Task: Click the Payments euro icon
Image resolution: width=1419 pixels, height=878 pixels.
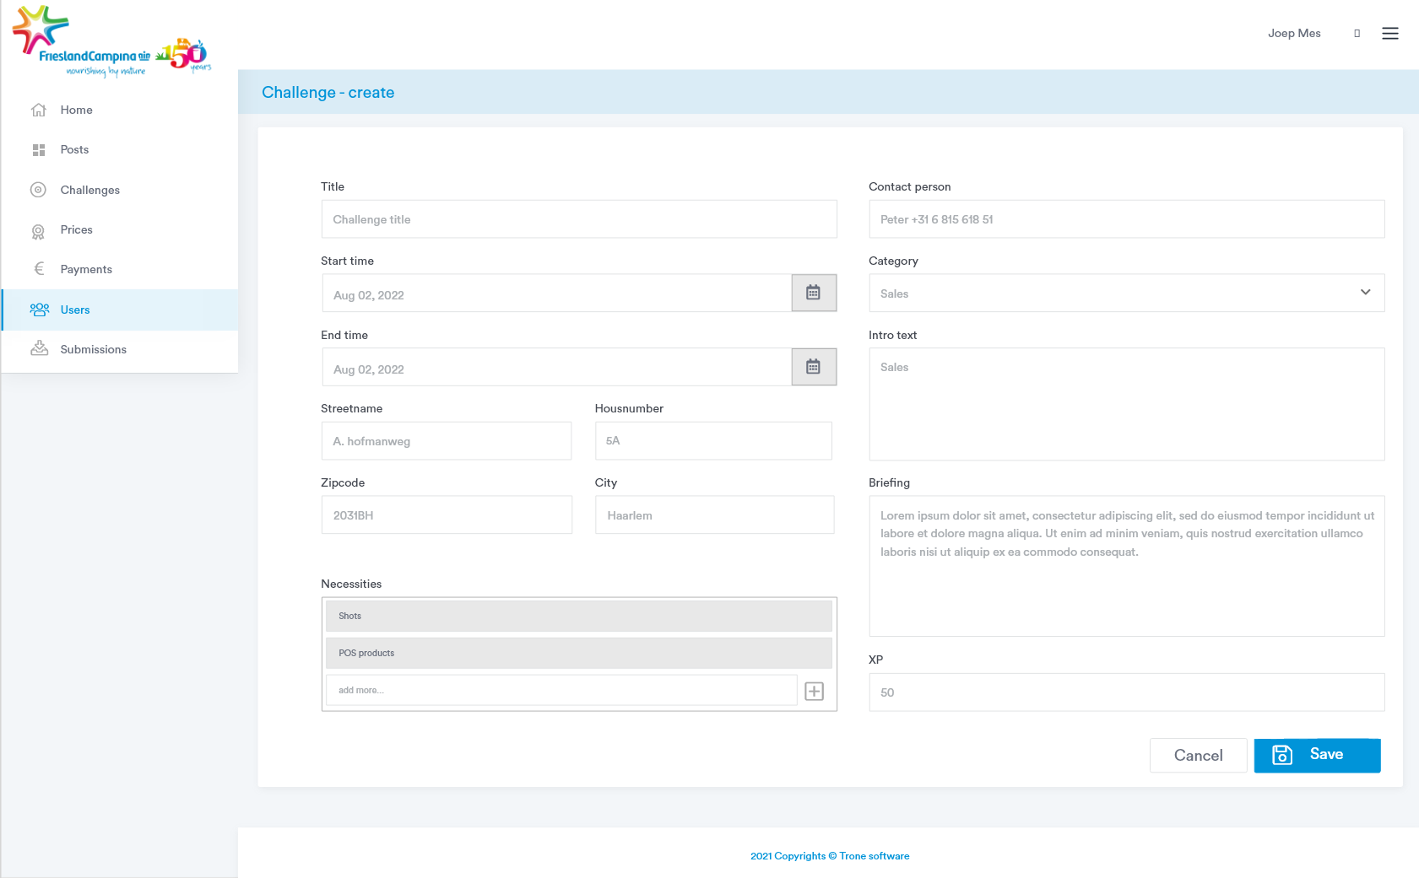Action: click(x=39, y=269)
